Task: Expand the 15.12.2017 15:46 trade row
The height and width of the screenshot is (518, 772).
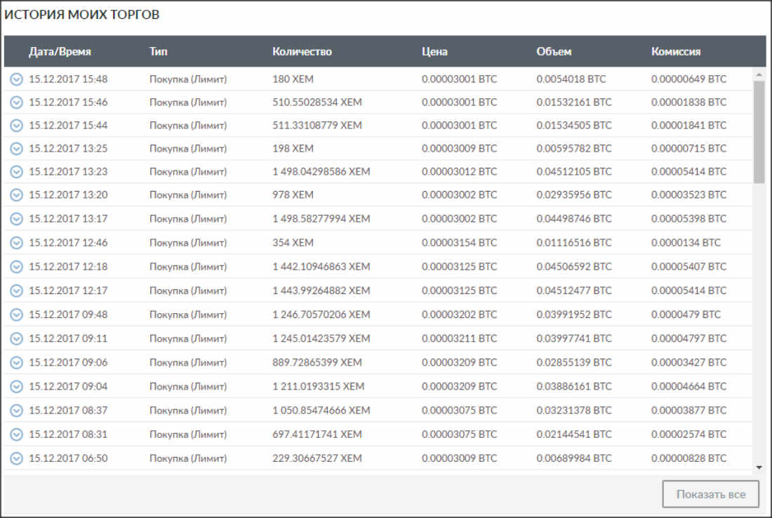Action: pos(16,102)
